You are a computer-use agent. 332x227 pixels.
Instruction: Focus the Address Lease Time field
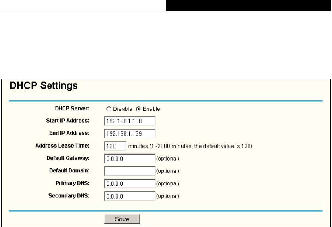(x=115, y=146)
